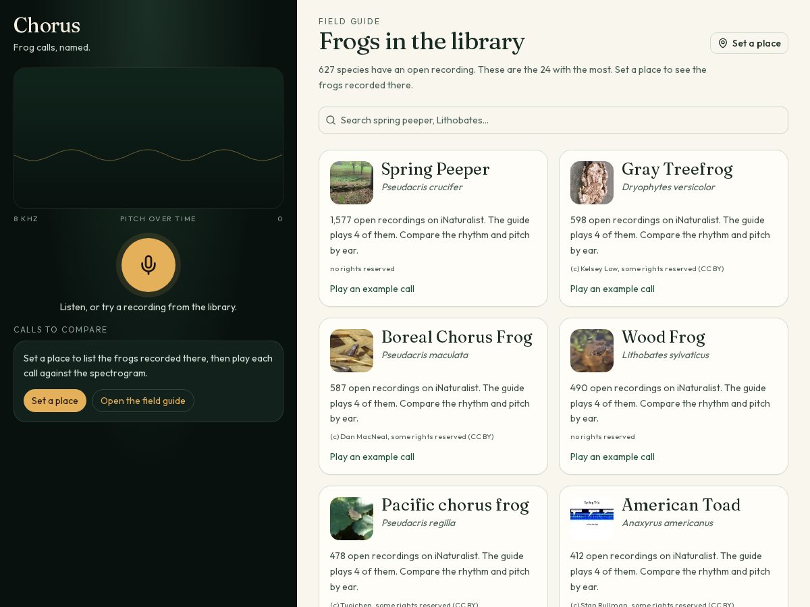Open the American Toad spectrogram thumbnail
This screenshot has width=810, height=607.
pos(592,519)
